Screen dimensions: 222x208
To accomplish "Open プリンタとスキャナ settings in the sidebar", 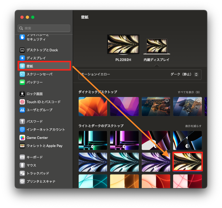I will coord(37,181).
